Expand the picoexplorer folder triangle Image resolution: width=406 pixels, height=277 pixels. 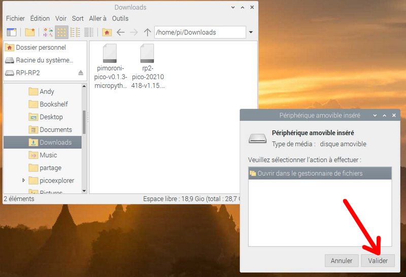click(x=23, y=180)
